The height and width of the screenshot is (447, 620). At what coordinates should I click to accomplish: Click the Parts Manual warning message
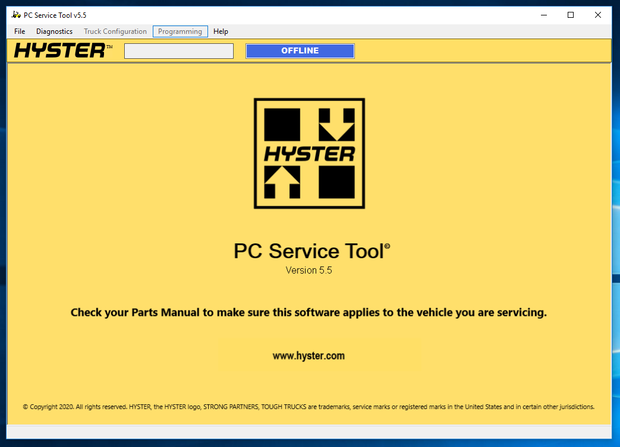pyautogui.click(x=309, y=312)
